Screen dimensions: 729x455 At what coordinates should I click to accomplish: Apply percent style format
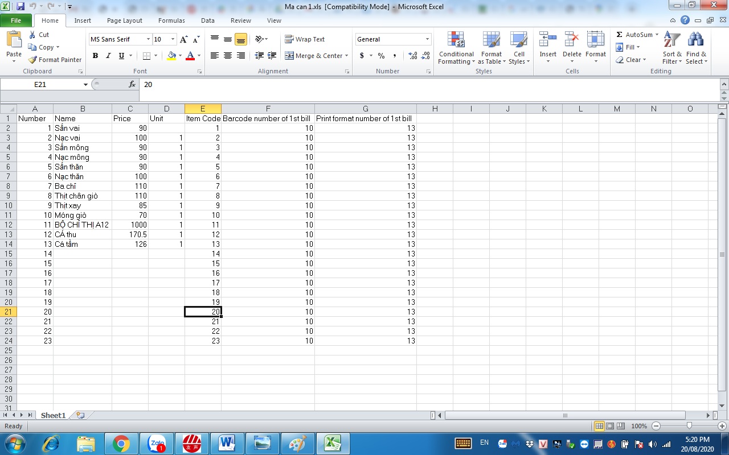pos(381,56)
